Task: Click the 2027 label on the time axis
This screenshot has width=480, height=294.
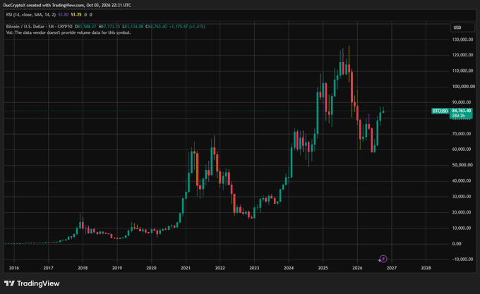Action: (392, 268)
